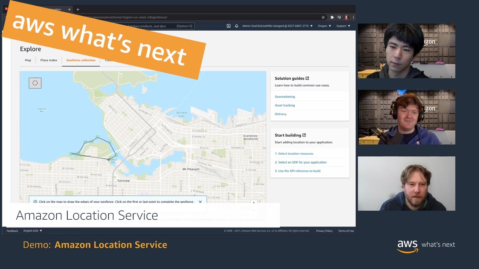Click '1. Select location resources' link

(294, 154)
